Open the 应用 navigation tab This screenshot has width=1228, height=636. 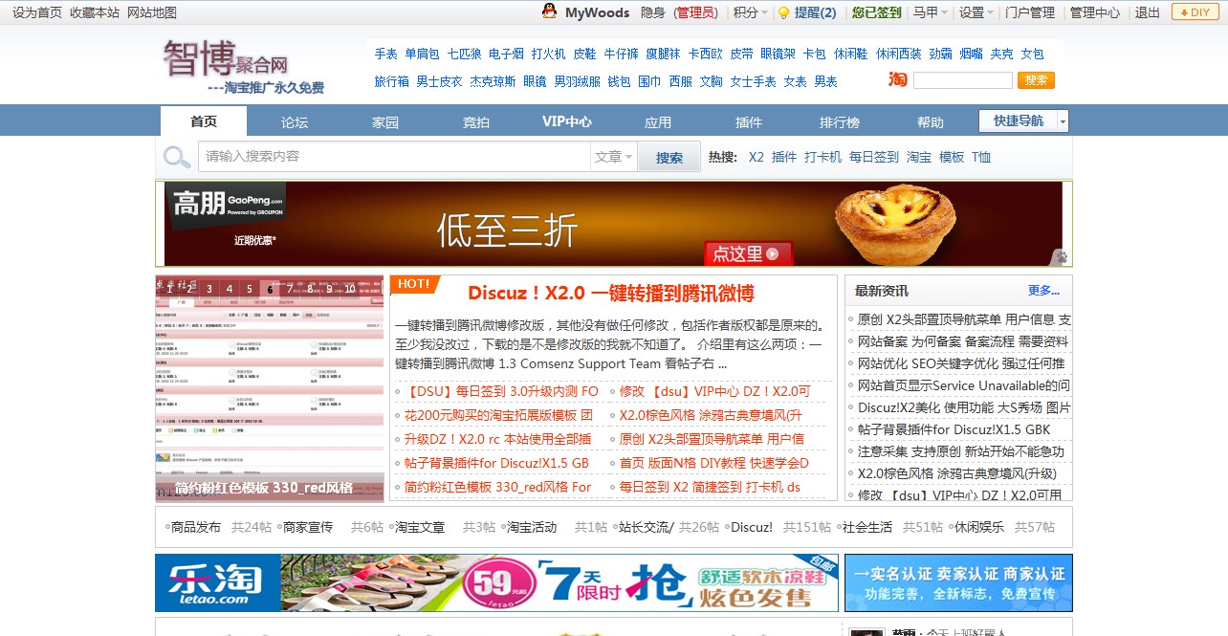[x=658, y=121]
